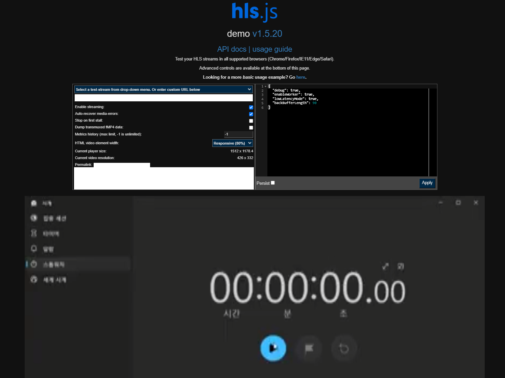Screen dimensions: 505x378
Task: Start the stopwatch with the blue play button
Action: click(x=273, y=348)
